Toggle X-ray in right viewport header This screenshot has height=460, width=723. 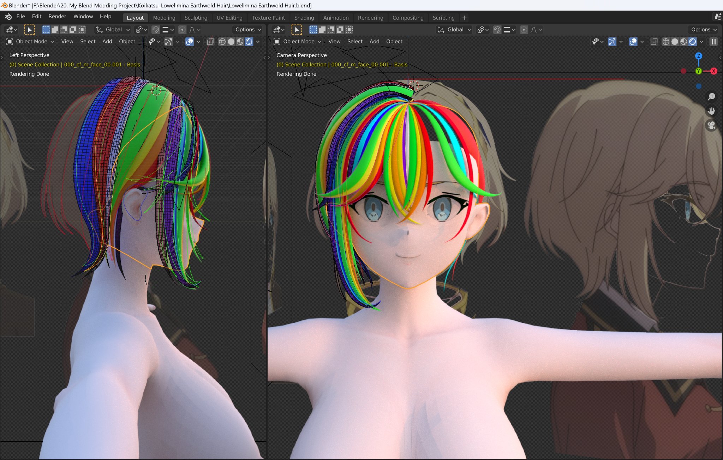tap(654, 42)
